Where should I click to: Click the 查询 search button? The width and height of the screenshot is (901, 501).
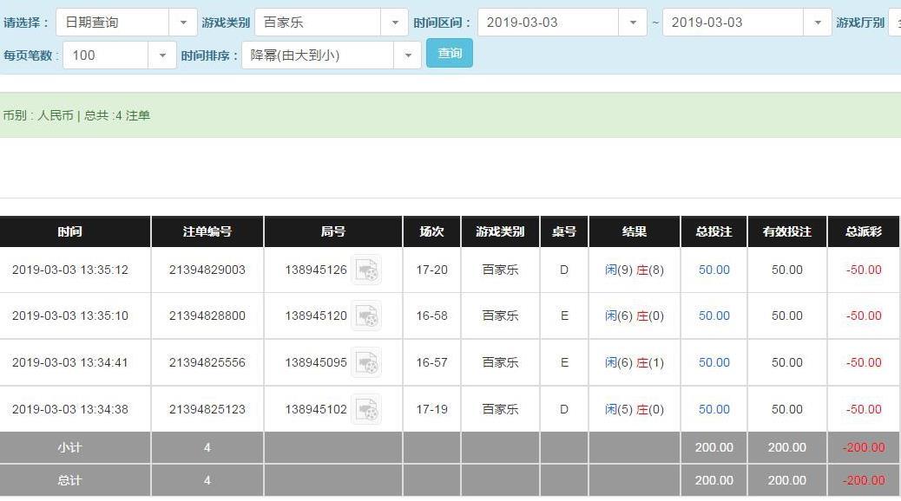coord(450,54)
